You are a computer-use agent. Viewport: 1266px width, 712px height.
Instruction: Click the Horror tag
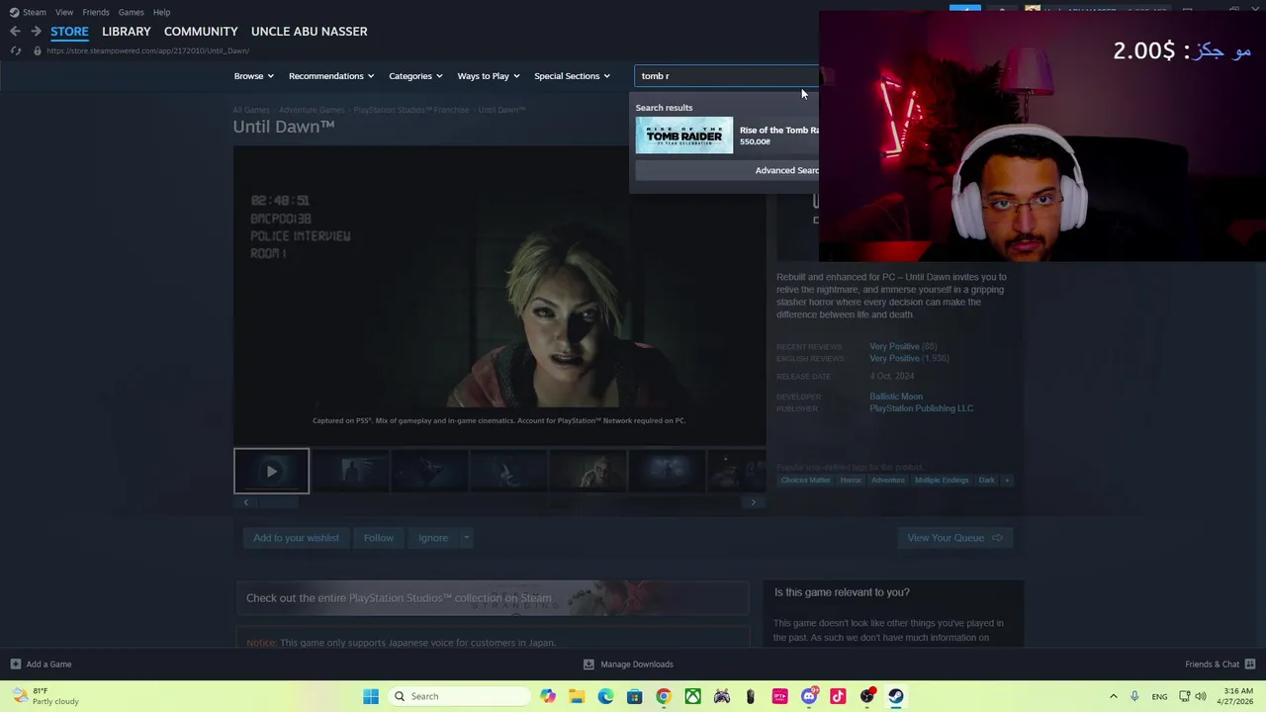tap(851, 481)
